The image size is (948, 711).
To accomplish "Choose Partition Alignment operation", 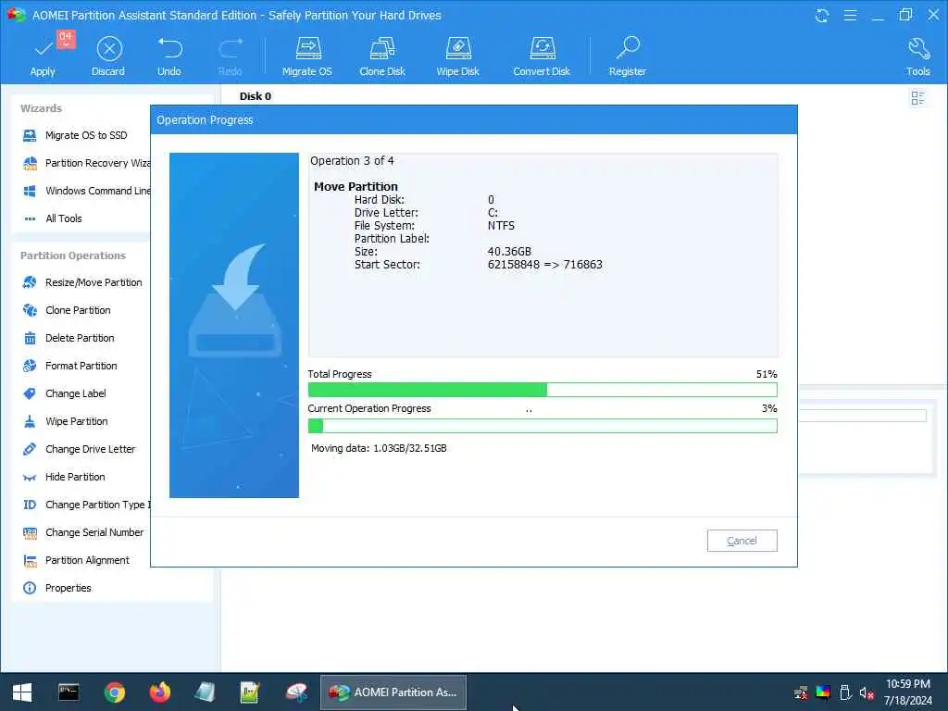I will click(x=76, y=560).
